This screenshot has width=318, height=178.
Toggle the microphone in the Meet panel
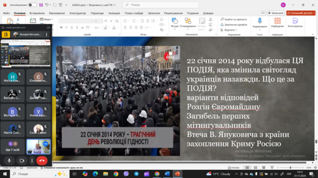pyautogui.click(x=9, y=161)
